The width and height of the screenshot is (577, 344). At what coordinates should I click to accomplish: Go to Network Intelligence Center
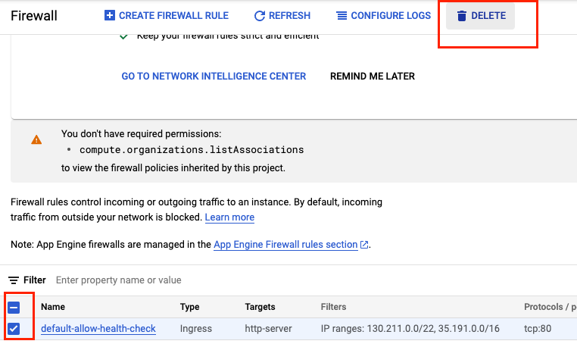point(214,76)
